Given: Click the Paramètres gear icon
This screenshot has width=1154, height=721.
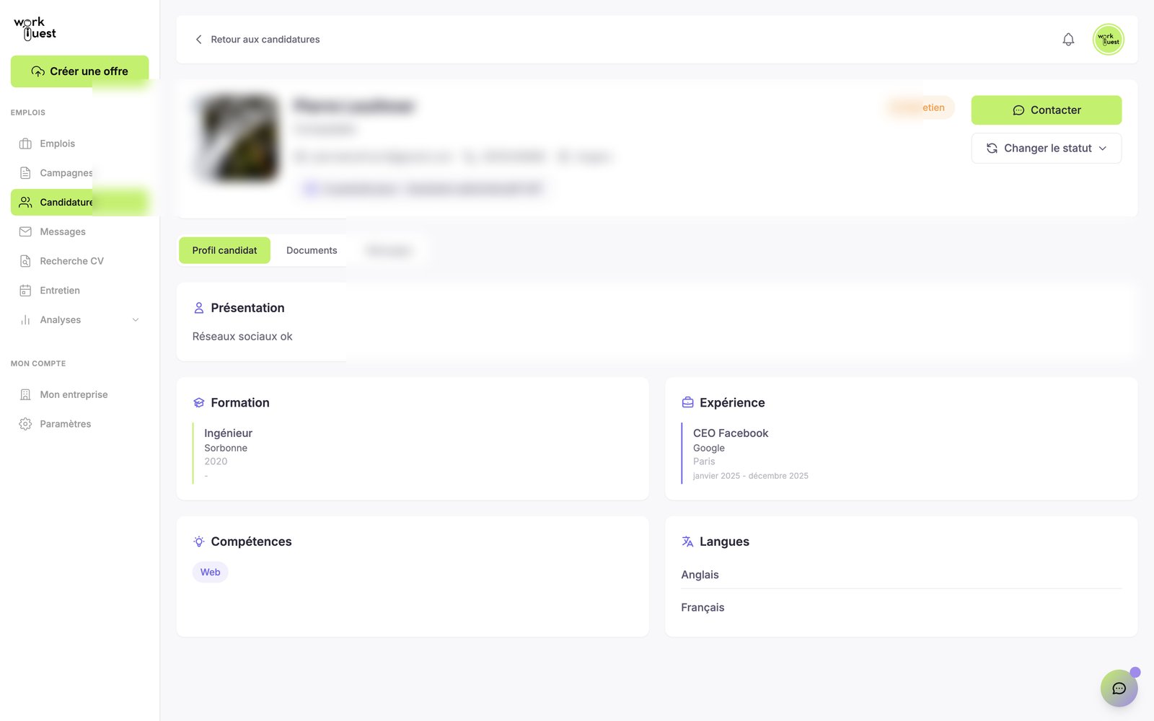Looking at the screenshot, I should pos(25,424).
